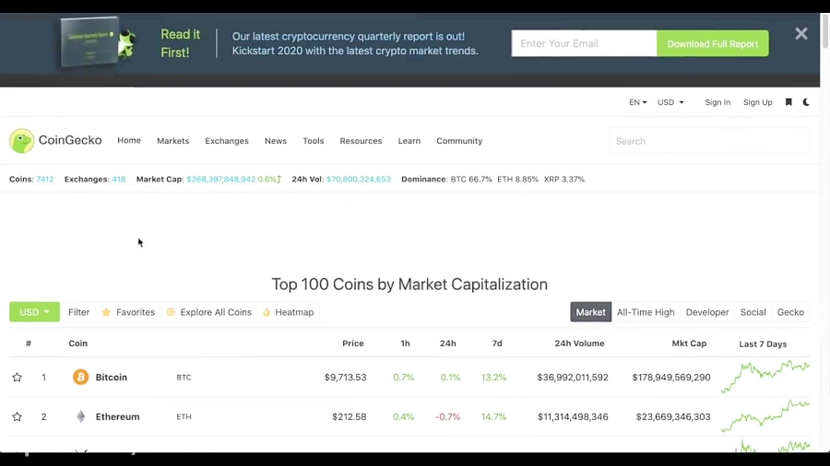830x466 pixels.
Task: Switch to the Gecko tab
Action: [x=790, y=312]
